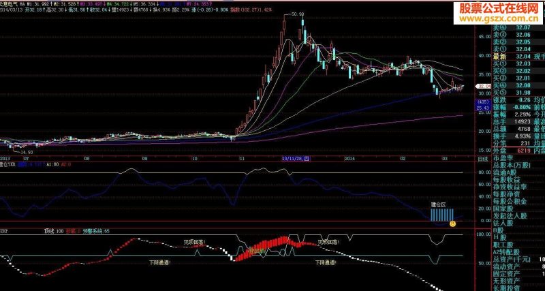Select the 卖③ 32.06 ask row
Viewport: 545px width, 291px height.
click(512, 35)
